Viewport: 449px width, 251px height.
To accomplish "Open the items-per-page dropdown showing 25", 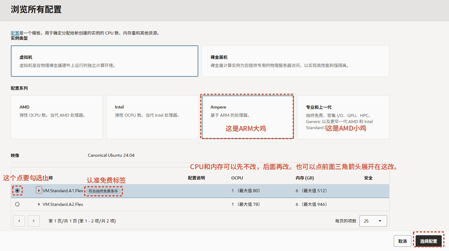I will [373, 221].
